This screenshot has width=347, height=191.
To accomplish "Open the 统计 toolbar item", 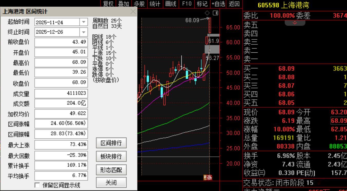I will [155, 4].
